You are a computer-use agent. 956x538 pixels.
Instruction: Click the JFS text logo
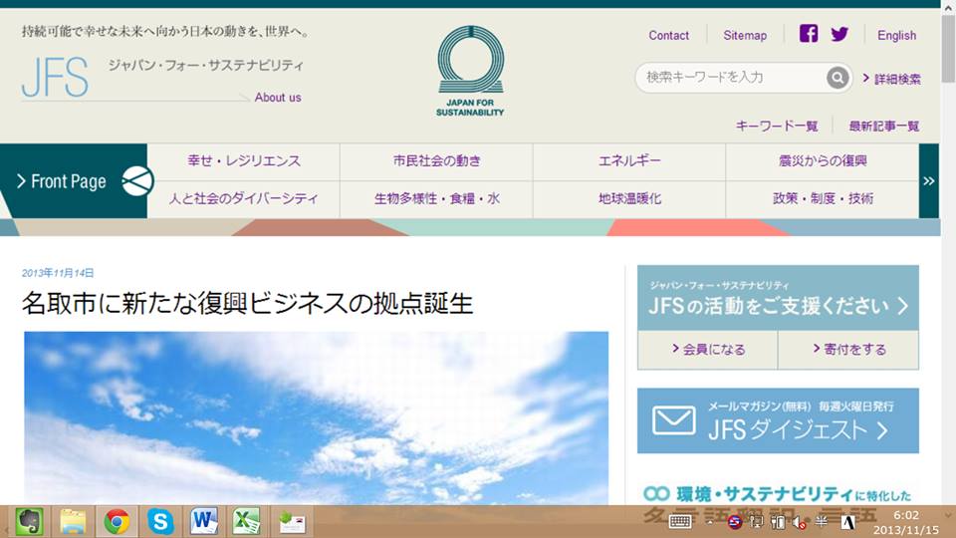[55, 78]
